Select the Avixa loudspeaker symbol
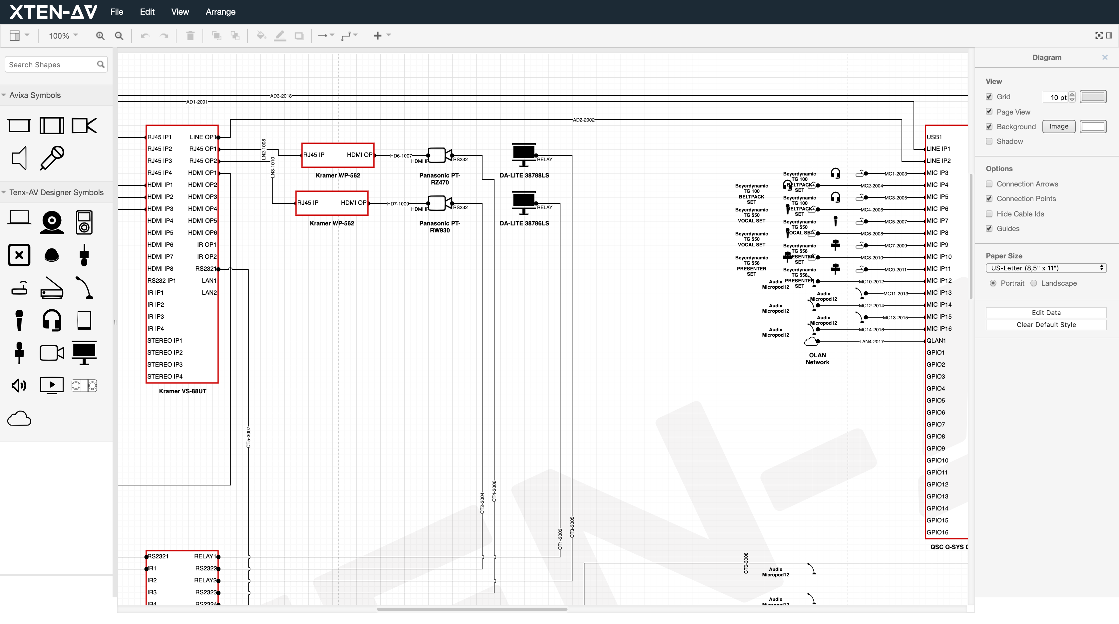 tap(19, 157)
